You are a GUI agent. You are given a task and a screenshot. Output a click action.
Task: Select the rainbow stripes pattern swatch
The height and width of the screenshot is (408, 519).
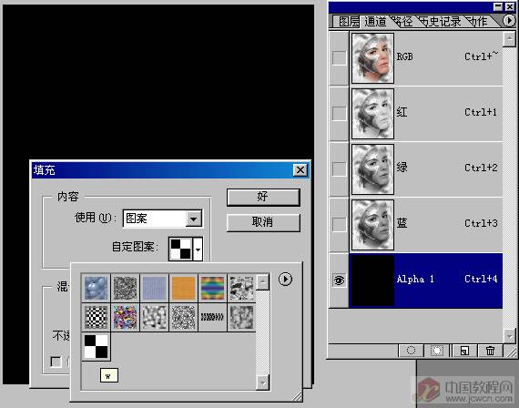pyautogui.click(x=212, y=289)
